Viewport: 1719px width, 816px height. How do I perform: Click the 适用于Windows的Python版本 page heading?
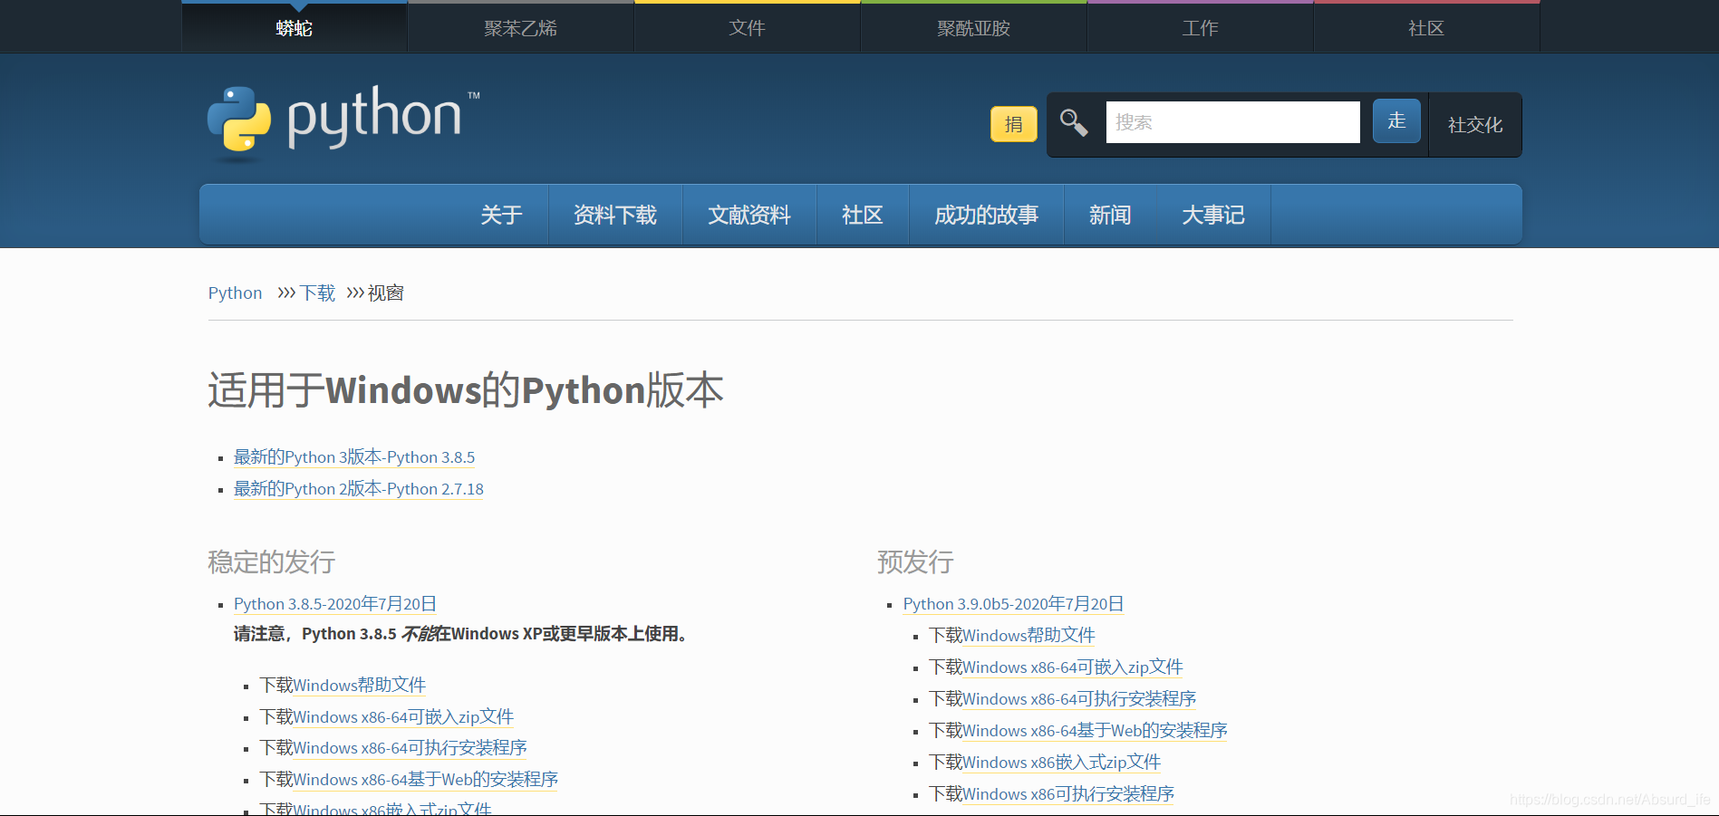click(x=466, y=390)
